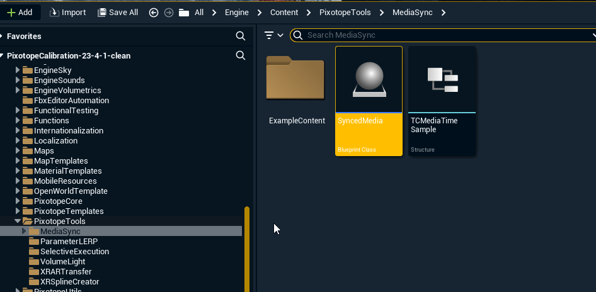Click the search icon beside PixotopeCalibration-23-4-1-clean

[x=240, y=55]
